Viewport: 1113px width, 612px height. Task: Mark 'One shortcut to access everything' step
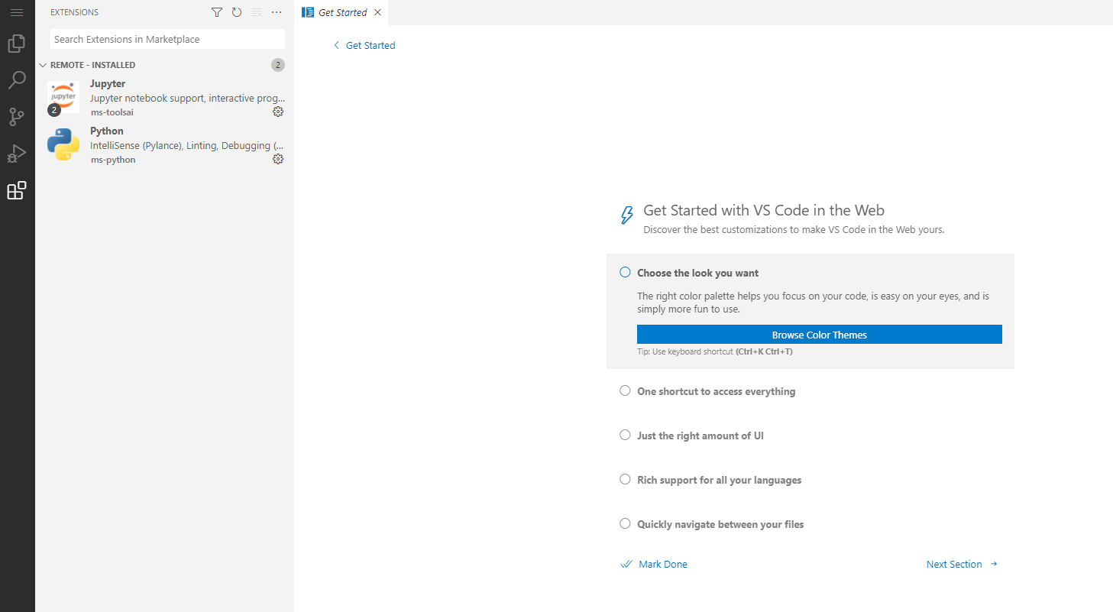[625, 390]
